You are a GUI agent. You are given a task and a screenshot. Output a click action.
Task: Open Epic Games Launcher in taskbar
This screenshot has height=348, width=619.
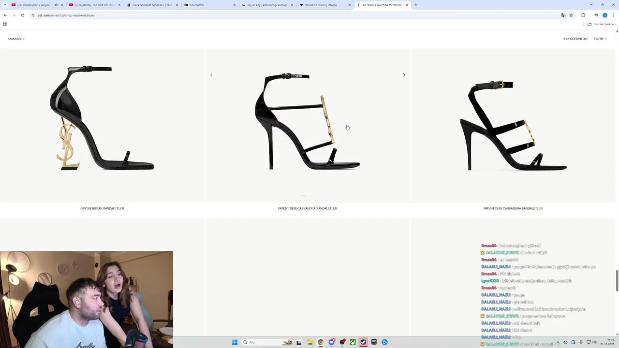374,342
